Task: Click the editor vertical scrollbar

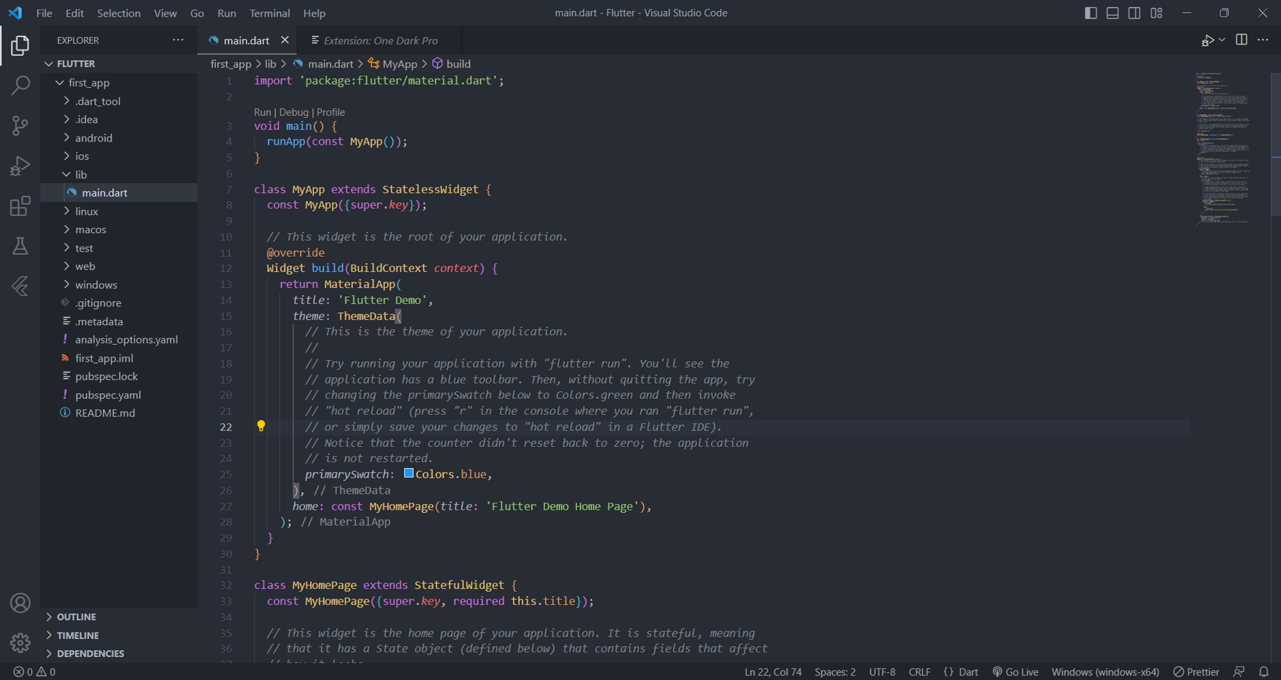Action: click(x=1276, y=143)
